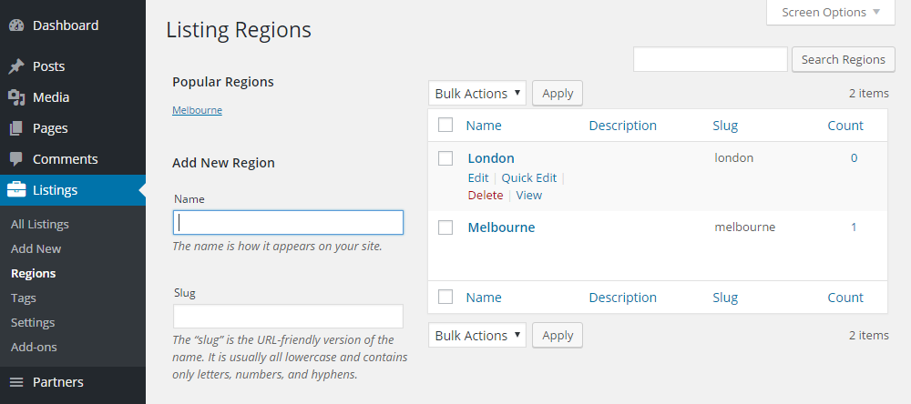Expand the Screen Options panel
This screenshot has width=911, height=404.
click(830, 12)
